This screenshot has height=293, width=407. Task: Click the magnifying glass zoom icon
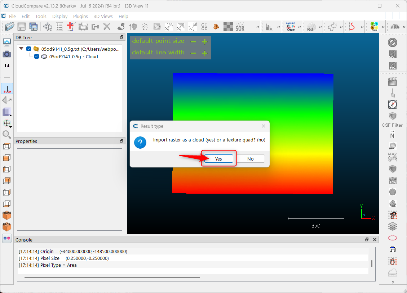click(x=7, y=135)
